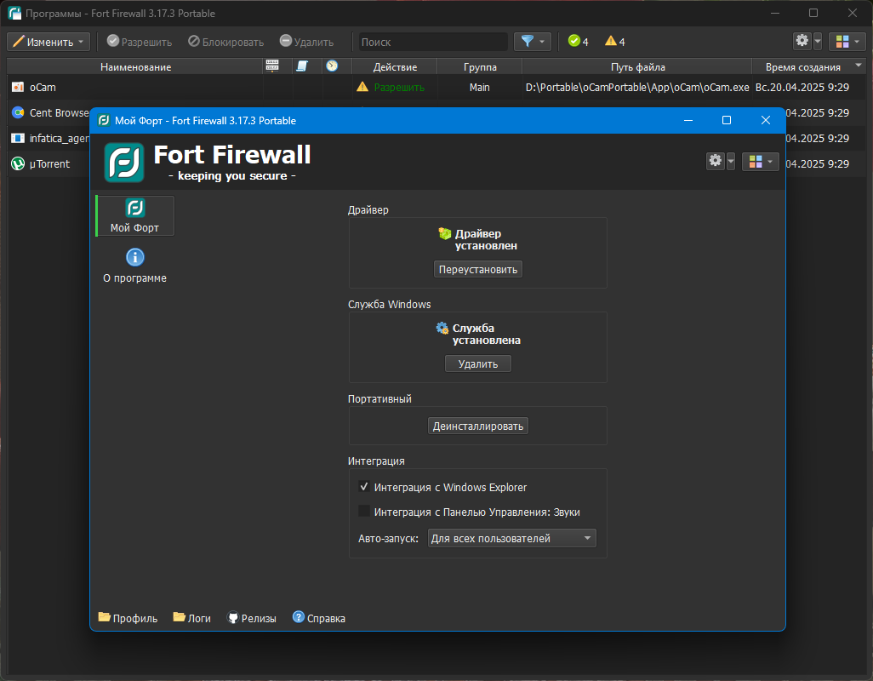The width and height of the screenshot is (873, 681).
Task: Open the Авто-запуск dropdown
Action: (511, 538)
